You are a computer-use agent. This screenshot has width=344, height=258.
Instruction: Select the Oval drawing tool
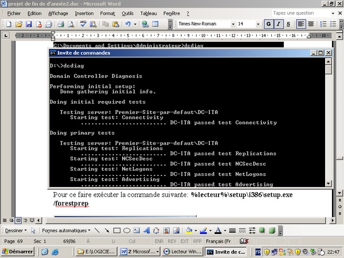pos(127,230)
